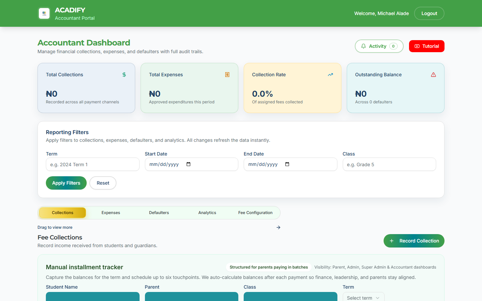482x301 pixels.
Task: Open the Start Date calendar picker icon
Action: 188,164
